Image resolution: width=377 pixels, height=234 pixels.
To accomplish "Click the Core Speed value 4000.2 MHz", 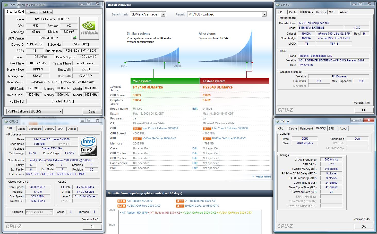I will [x=38, y=187].
